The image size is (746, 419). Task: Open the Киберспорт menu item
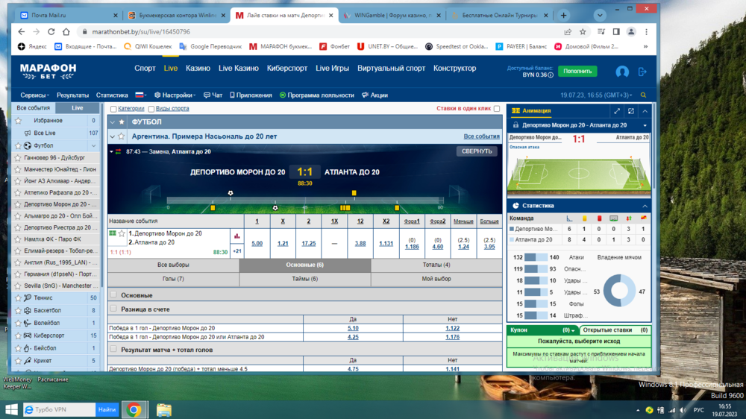pos(287,68)
